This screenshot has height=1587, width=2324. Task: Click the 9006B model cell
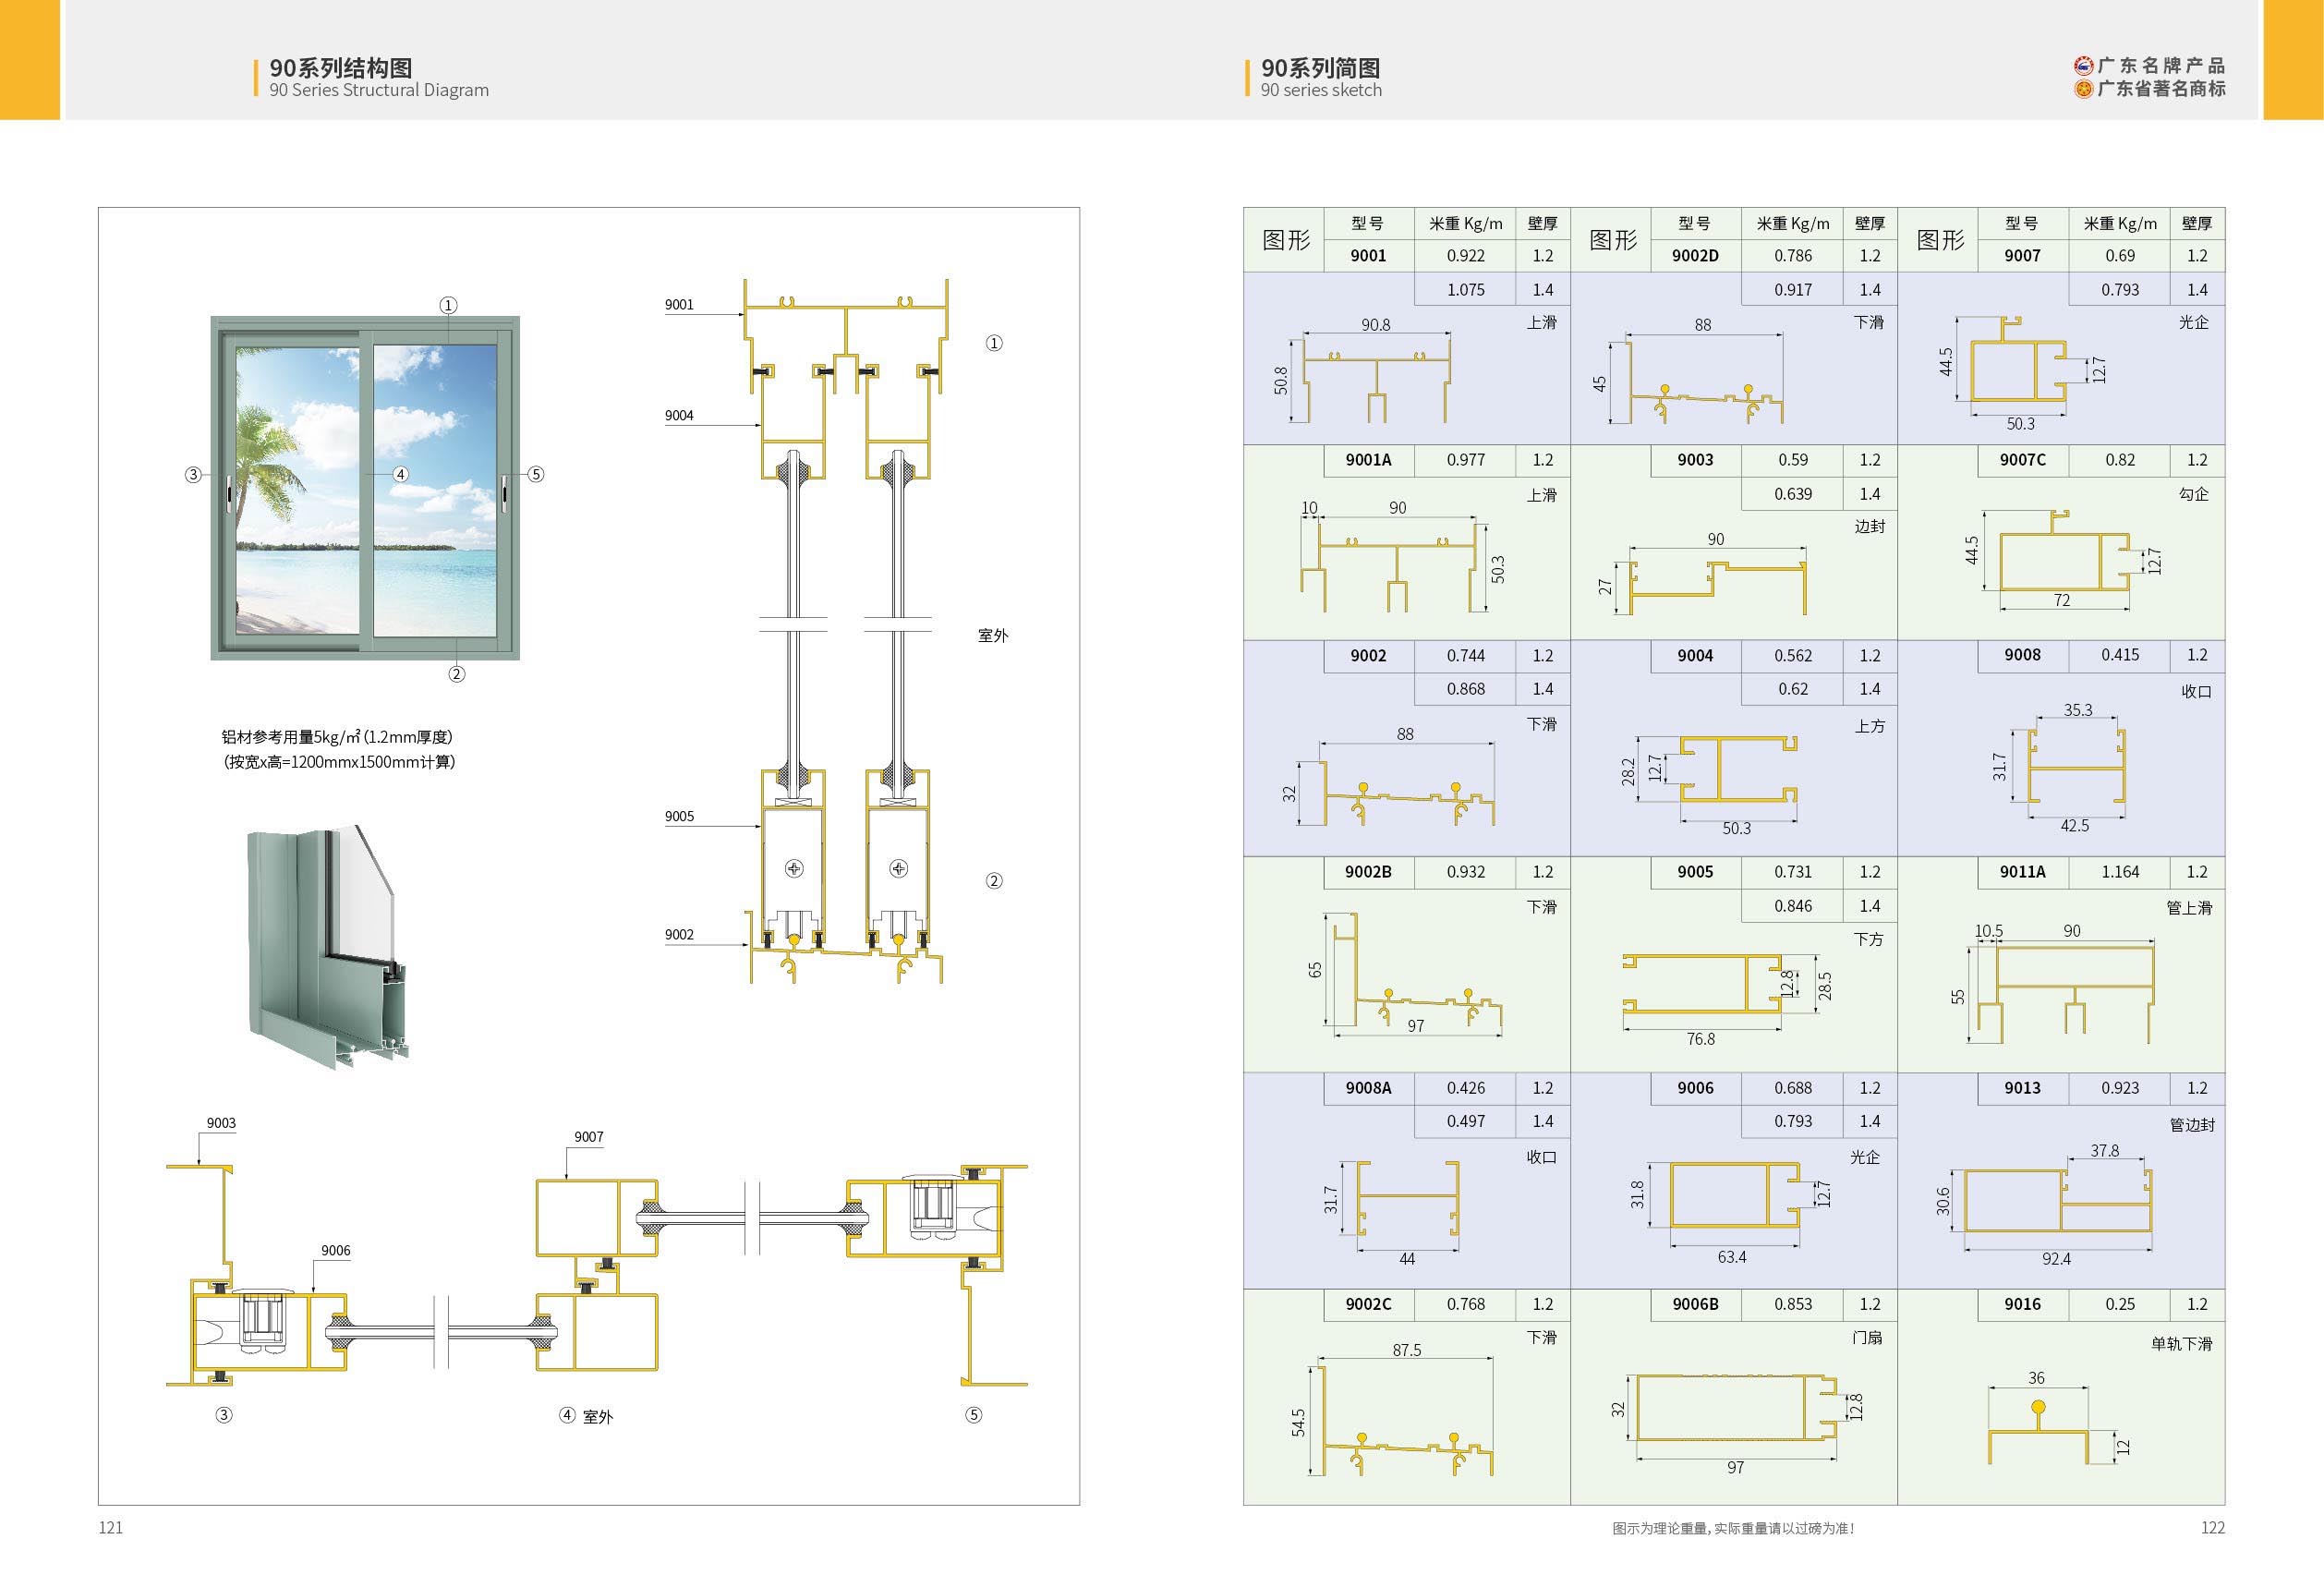click(1695, 1304)
